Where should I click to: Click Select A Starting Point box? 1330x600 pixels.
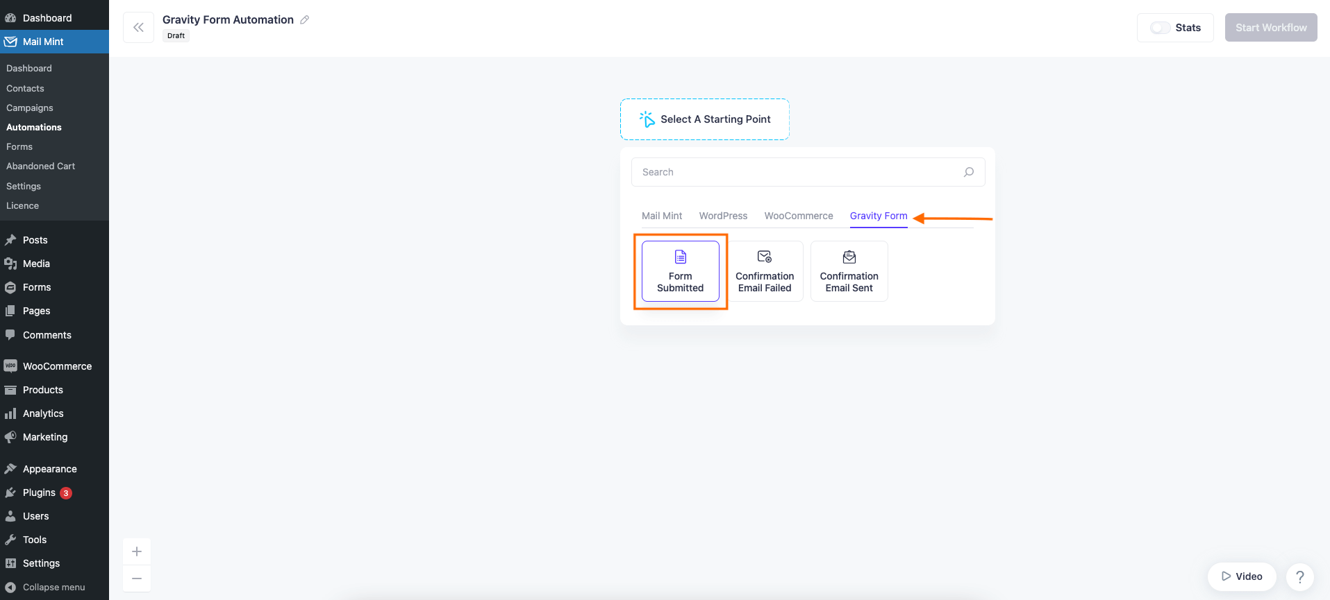point(704,119)
